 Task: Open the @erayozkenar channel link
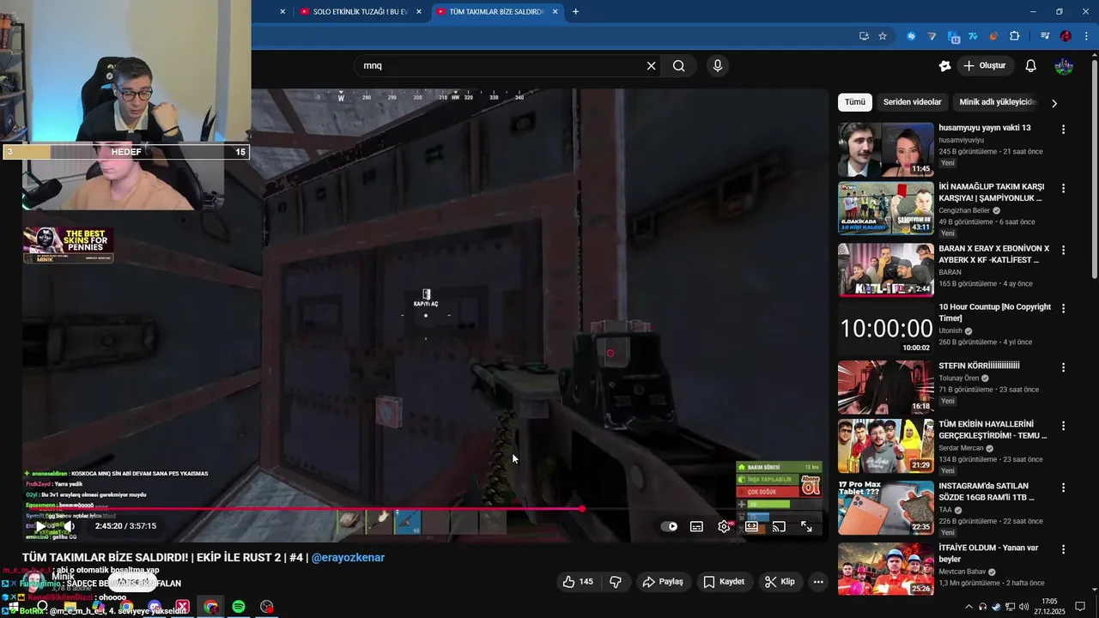point(348,557)
